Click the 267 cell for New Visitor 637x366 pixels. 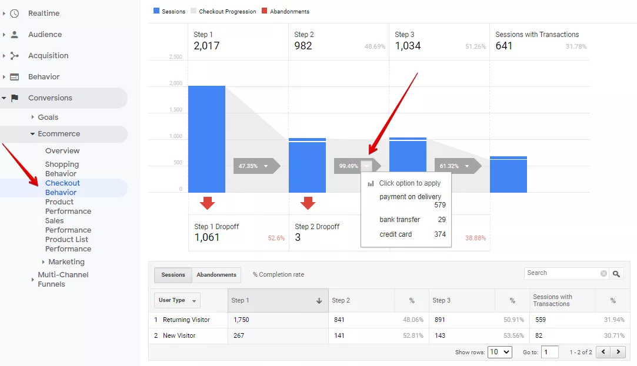[x=239, y=335]
